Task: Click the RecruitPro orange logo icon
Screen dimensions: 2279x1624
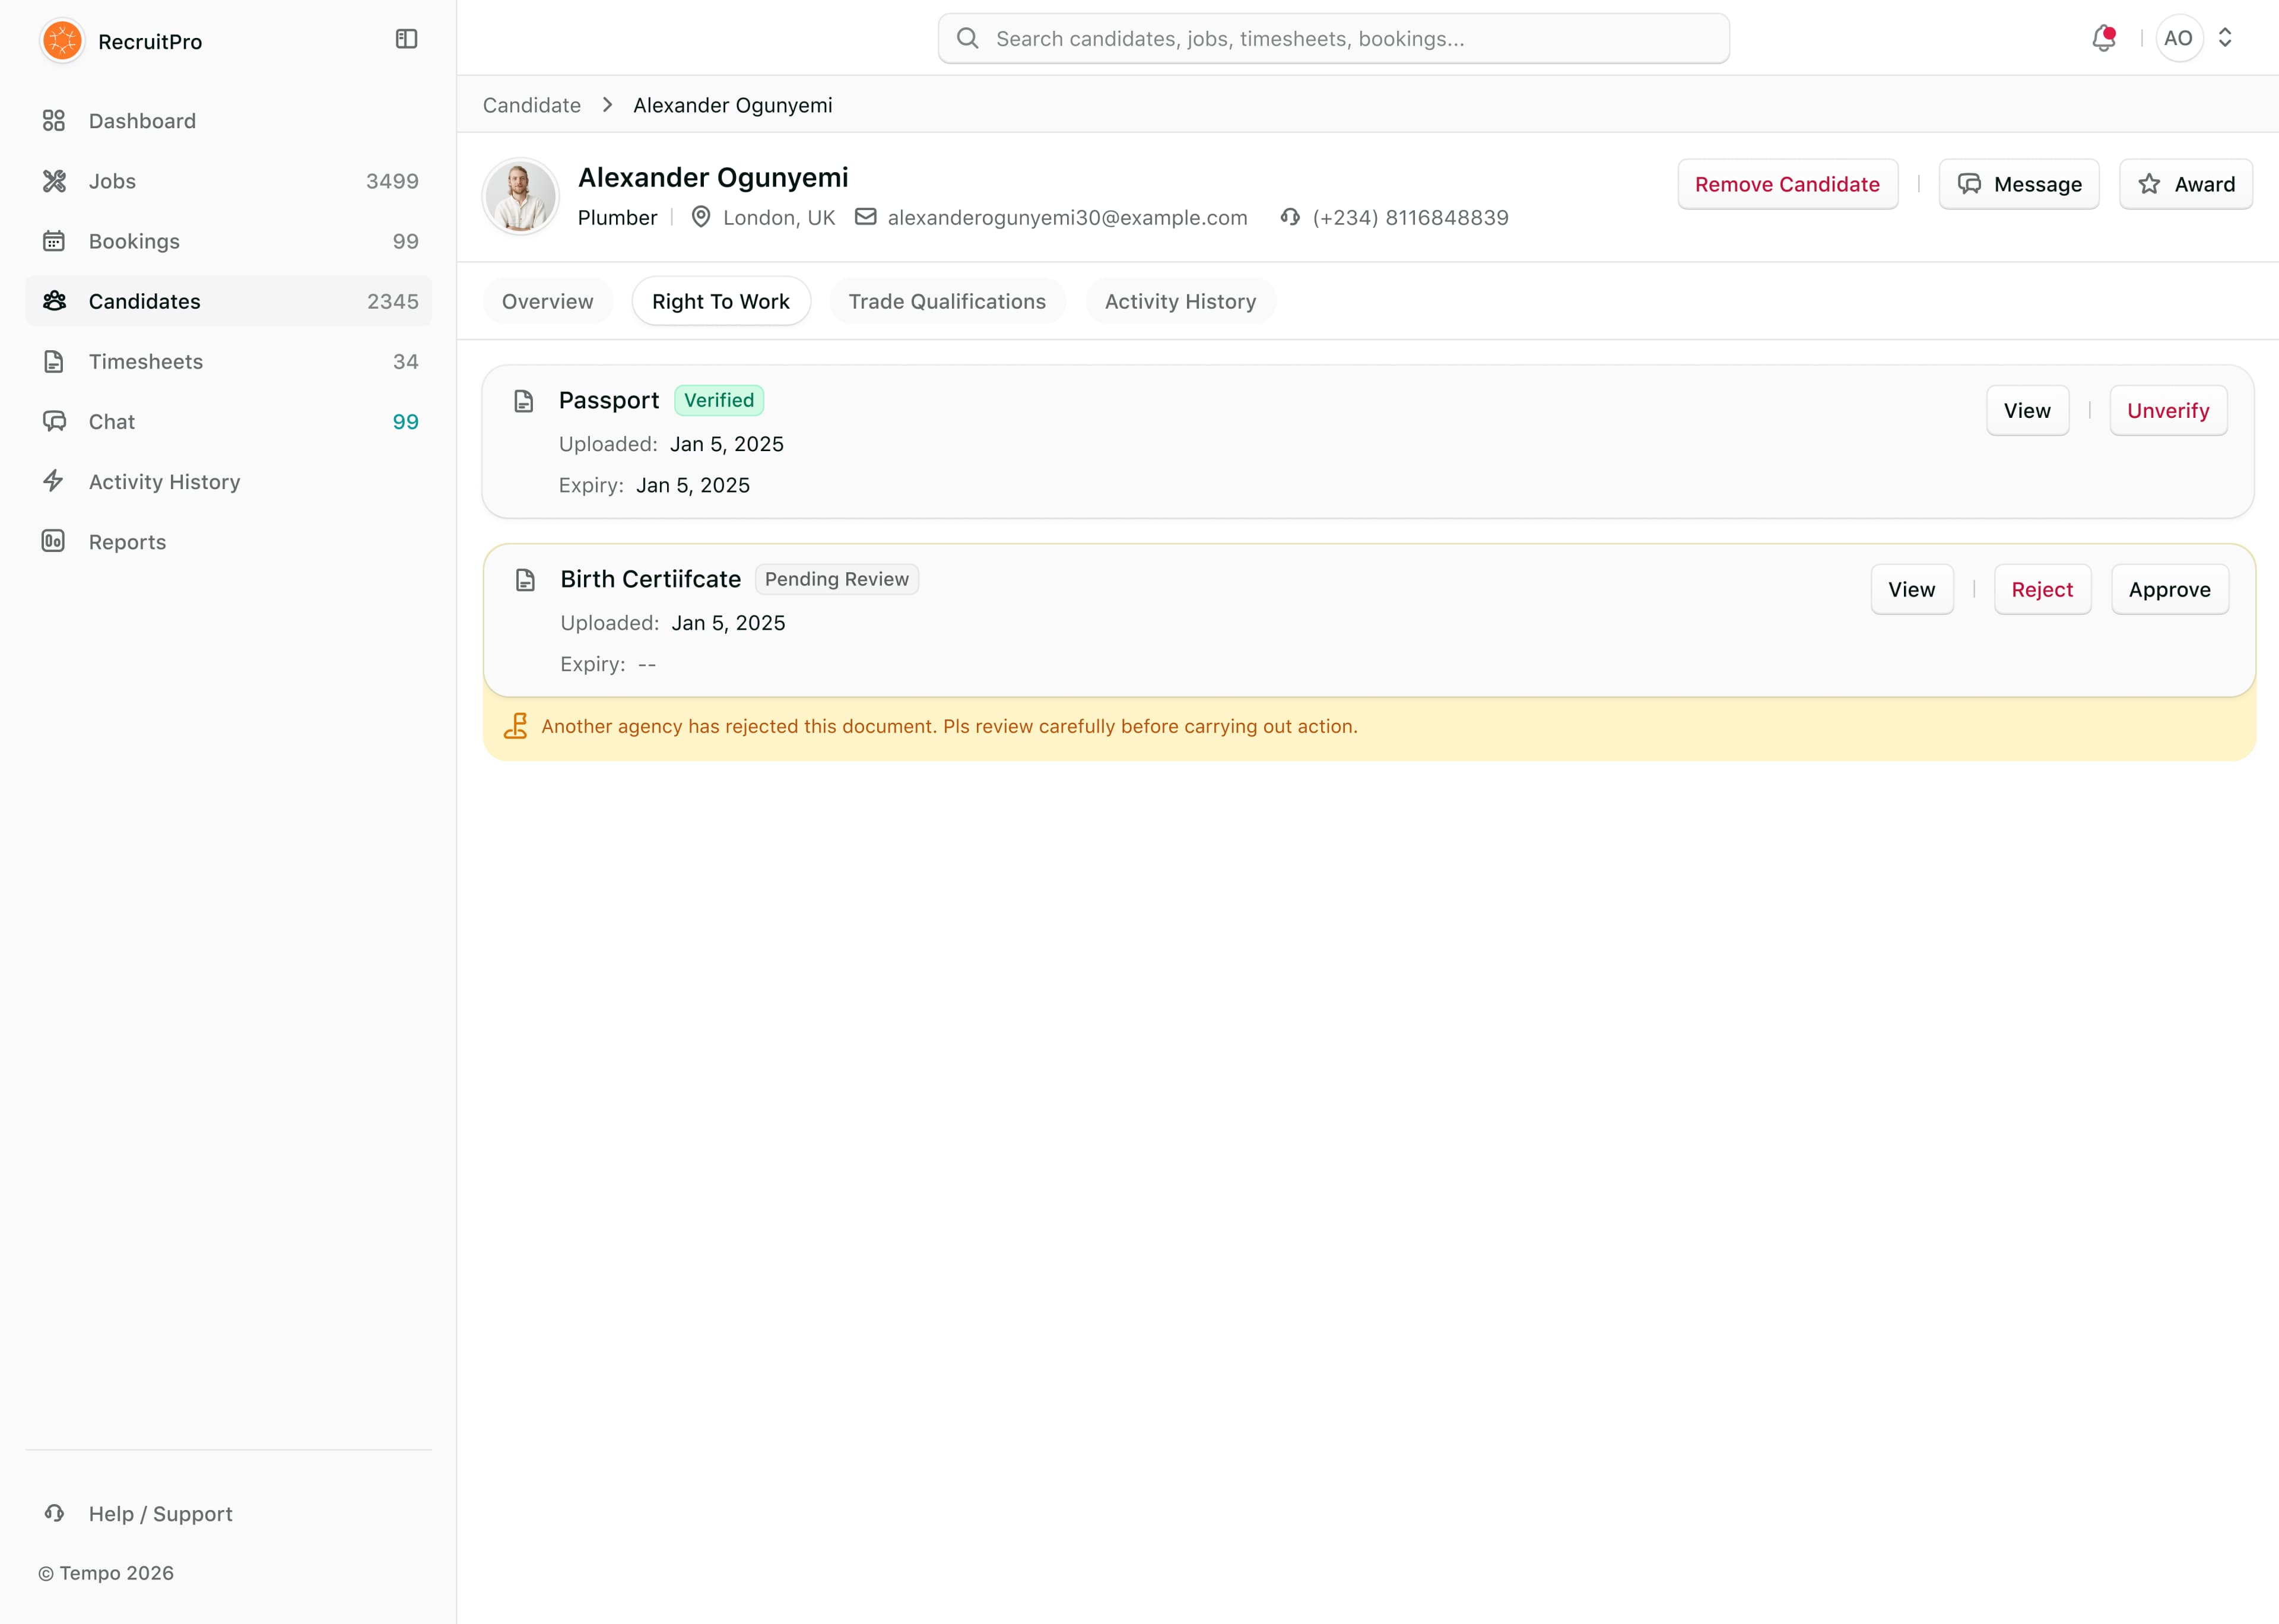Action: point(62,41)
